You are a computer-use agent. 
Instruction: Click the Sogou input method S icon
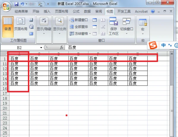tap(152, 45)
